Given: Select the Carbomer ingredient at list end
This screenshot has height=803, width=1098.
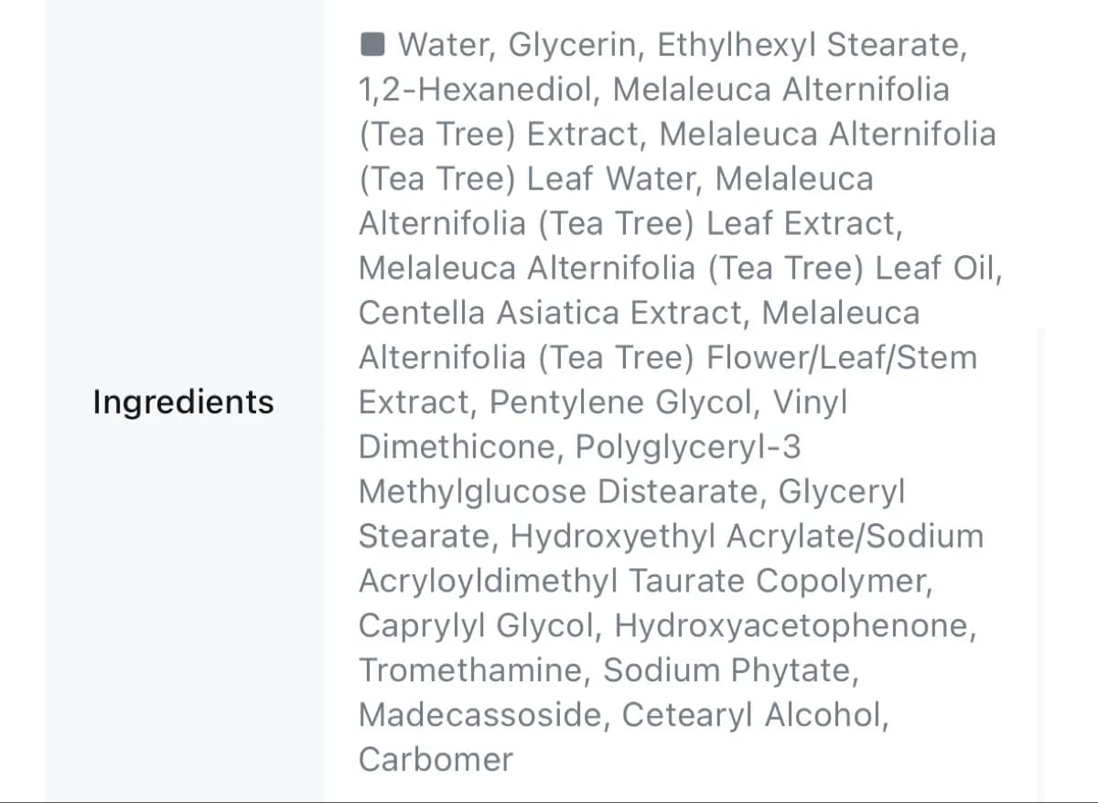Looking at the screenshot, I should click(x=436, y=760).
